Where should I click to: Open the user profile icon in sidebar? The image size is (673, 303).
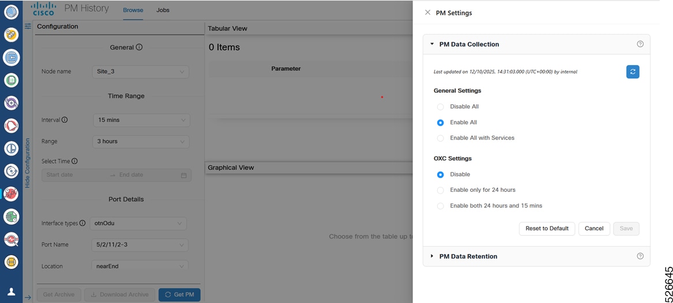click(x=12, y=291)
